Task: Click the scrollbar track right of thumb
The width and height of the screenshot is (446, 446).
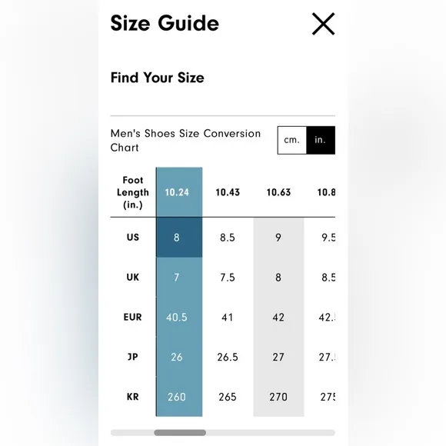Action: (271, 433)
